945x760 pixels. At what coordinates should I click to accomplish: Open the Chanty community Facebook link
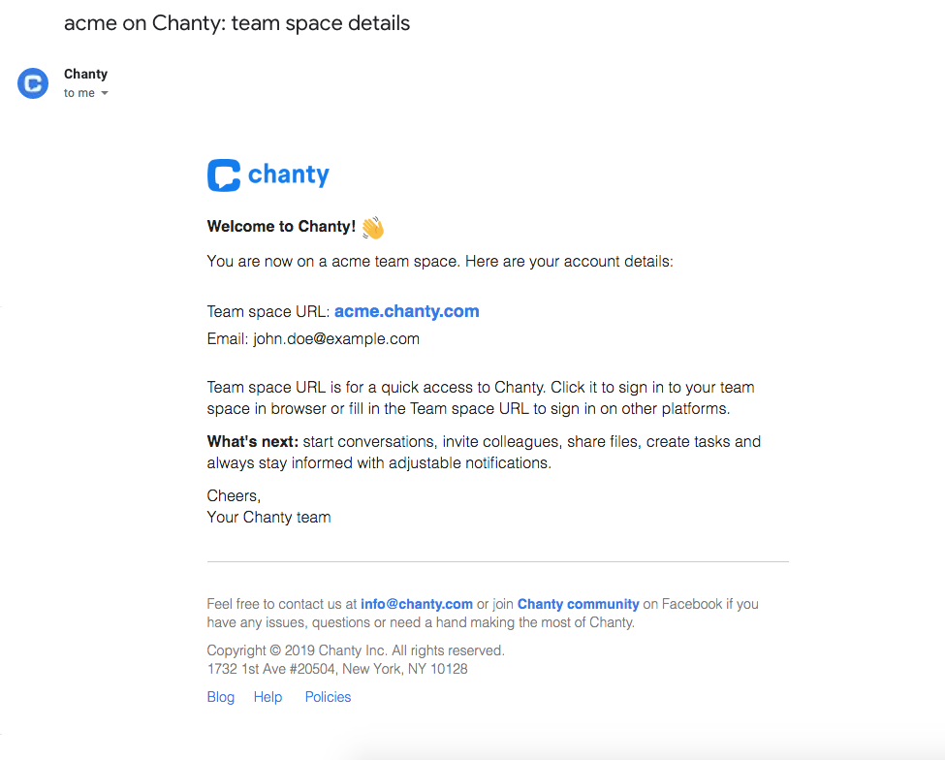coord(578,604)
